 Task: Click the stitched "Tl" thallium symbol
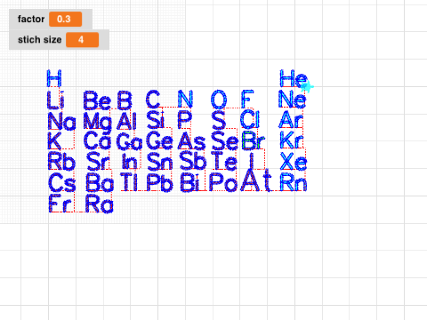129,181
